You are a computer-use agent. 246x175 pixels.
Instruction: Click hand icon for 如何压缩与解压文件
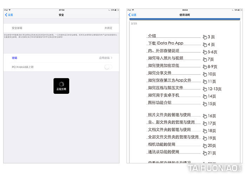(x=205, y=89)
